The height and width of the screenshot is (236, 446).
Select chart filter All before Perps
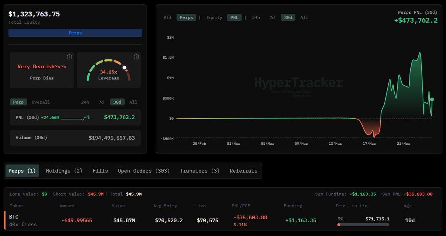167,17
